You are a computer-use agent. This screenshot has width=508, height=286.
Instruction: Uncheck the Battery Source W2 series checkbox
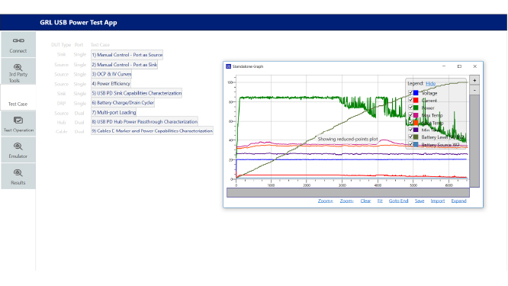[410, 144]
